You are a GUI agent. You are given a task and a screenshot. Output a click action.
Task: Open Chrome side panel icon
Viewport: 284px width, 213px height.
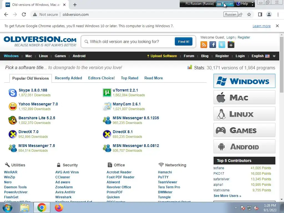click(260, 14)
